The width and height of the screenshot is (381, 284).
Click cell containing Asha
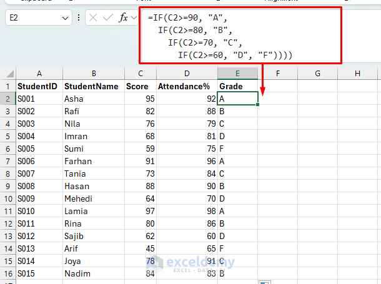pyautogui.click(x=94, y=99)
